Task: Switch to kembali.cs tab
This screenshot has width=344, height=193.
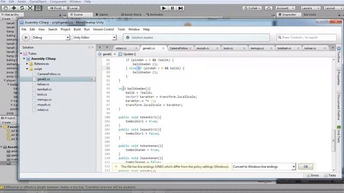Action: pos(284,48)
